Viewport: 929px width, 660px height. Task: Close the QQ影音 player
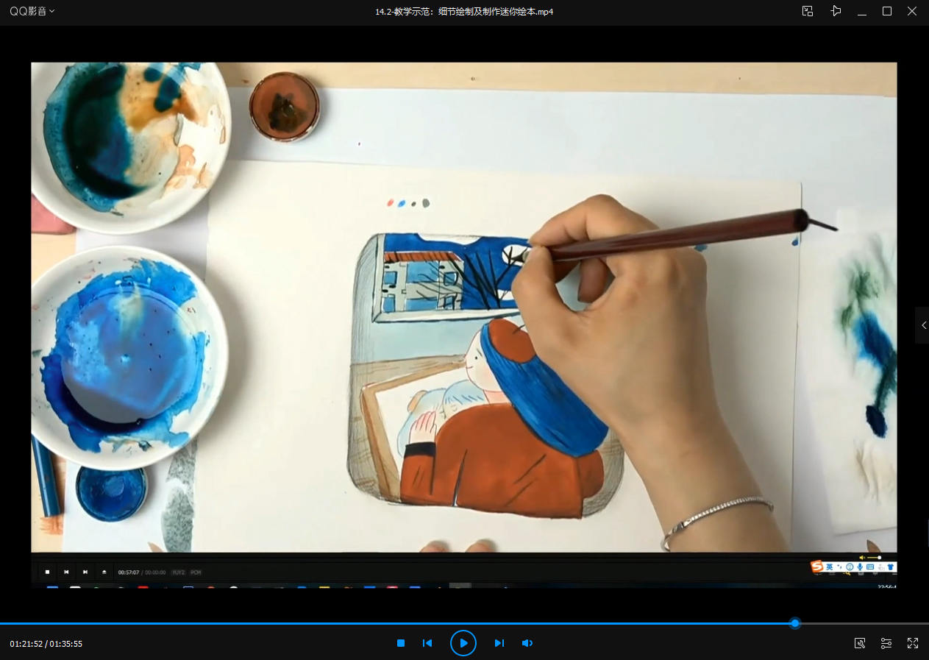point(912,11)
